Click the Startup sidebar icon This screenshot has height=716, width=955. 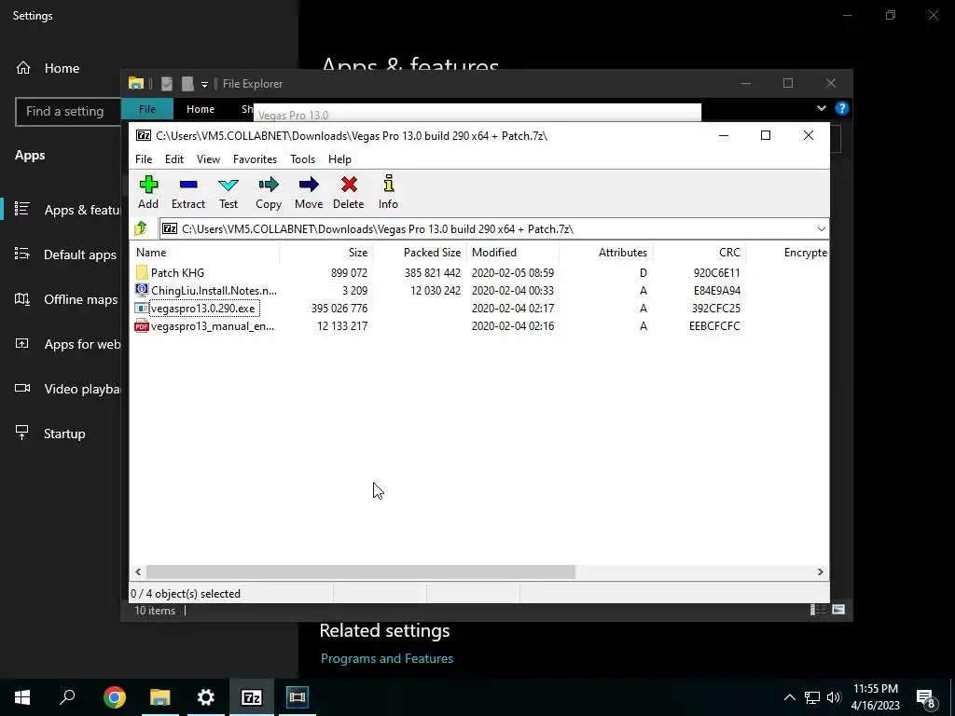[22, 433]
